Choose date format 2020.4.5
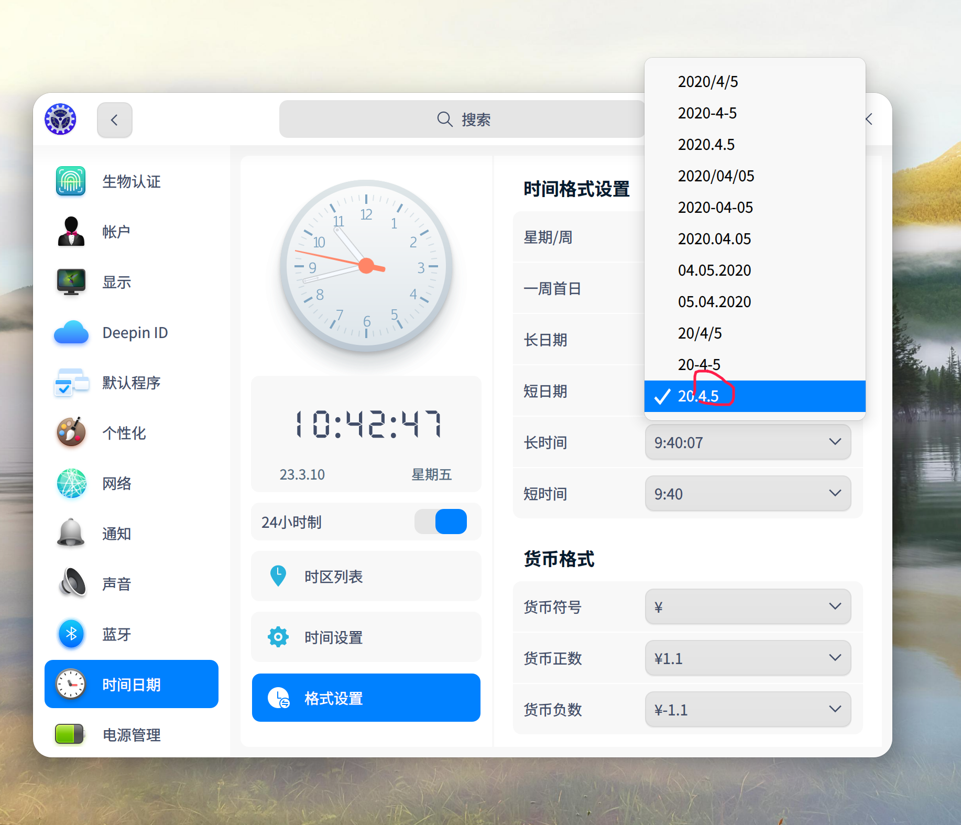Viewport: 961px width, 825px height. 755,145
